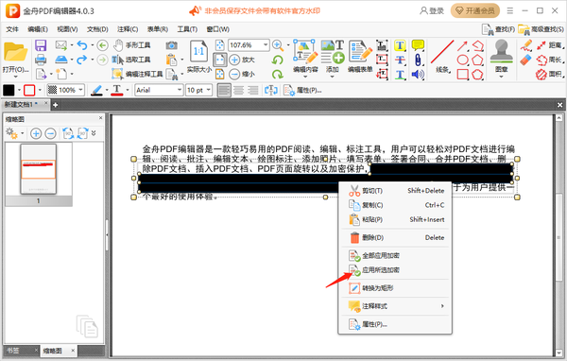
Task: Select the line (线条) drawing tool
Action: pyautogui.click(x=442, y=57)
